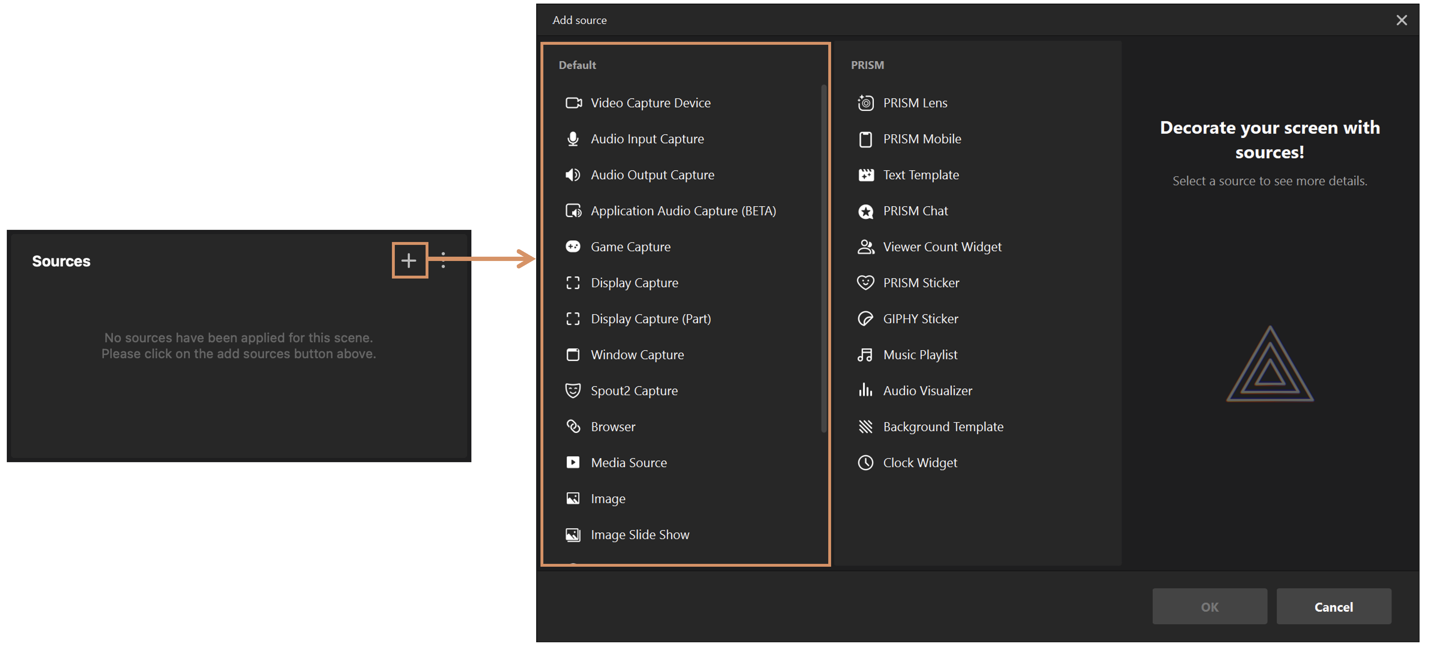Select Application Audio Capture (BETA) text
Viewport: 1431px width, 653px height.
click(683, 211)
